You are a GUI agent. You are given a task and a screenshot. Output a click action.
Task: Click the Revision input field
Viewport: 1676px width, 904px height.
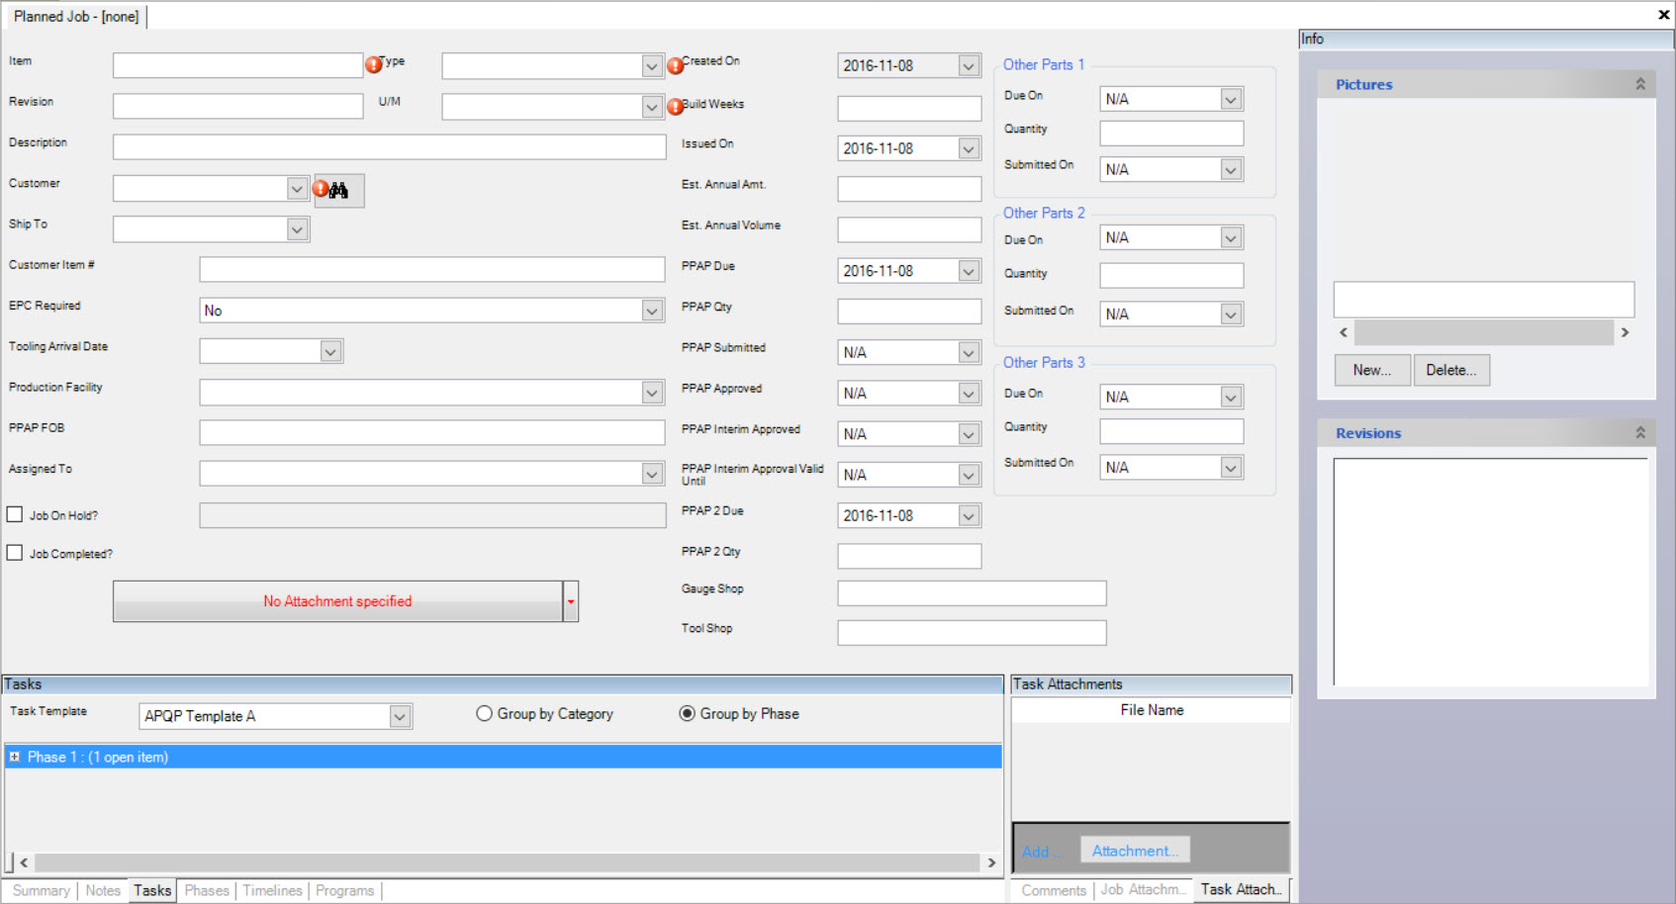(238, 106)
